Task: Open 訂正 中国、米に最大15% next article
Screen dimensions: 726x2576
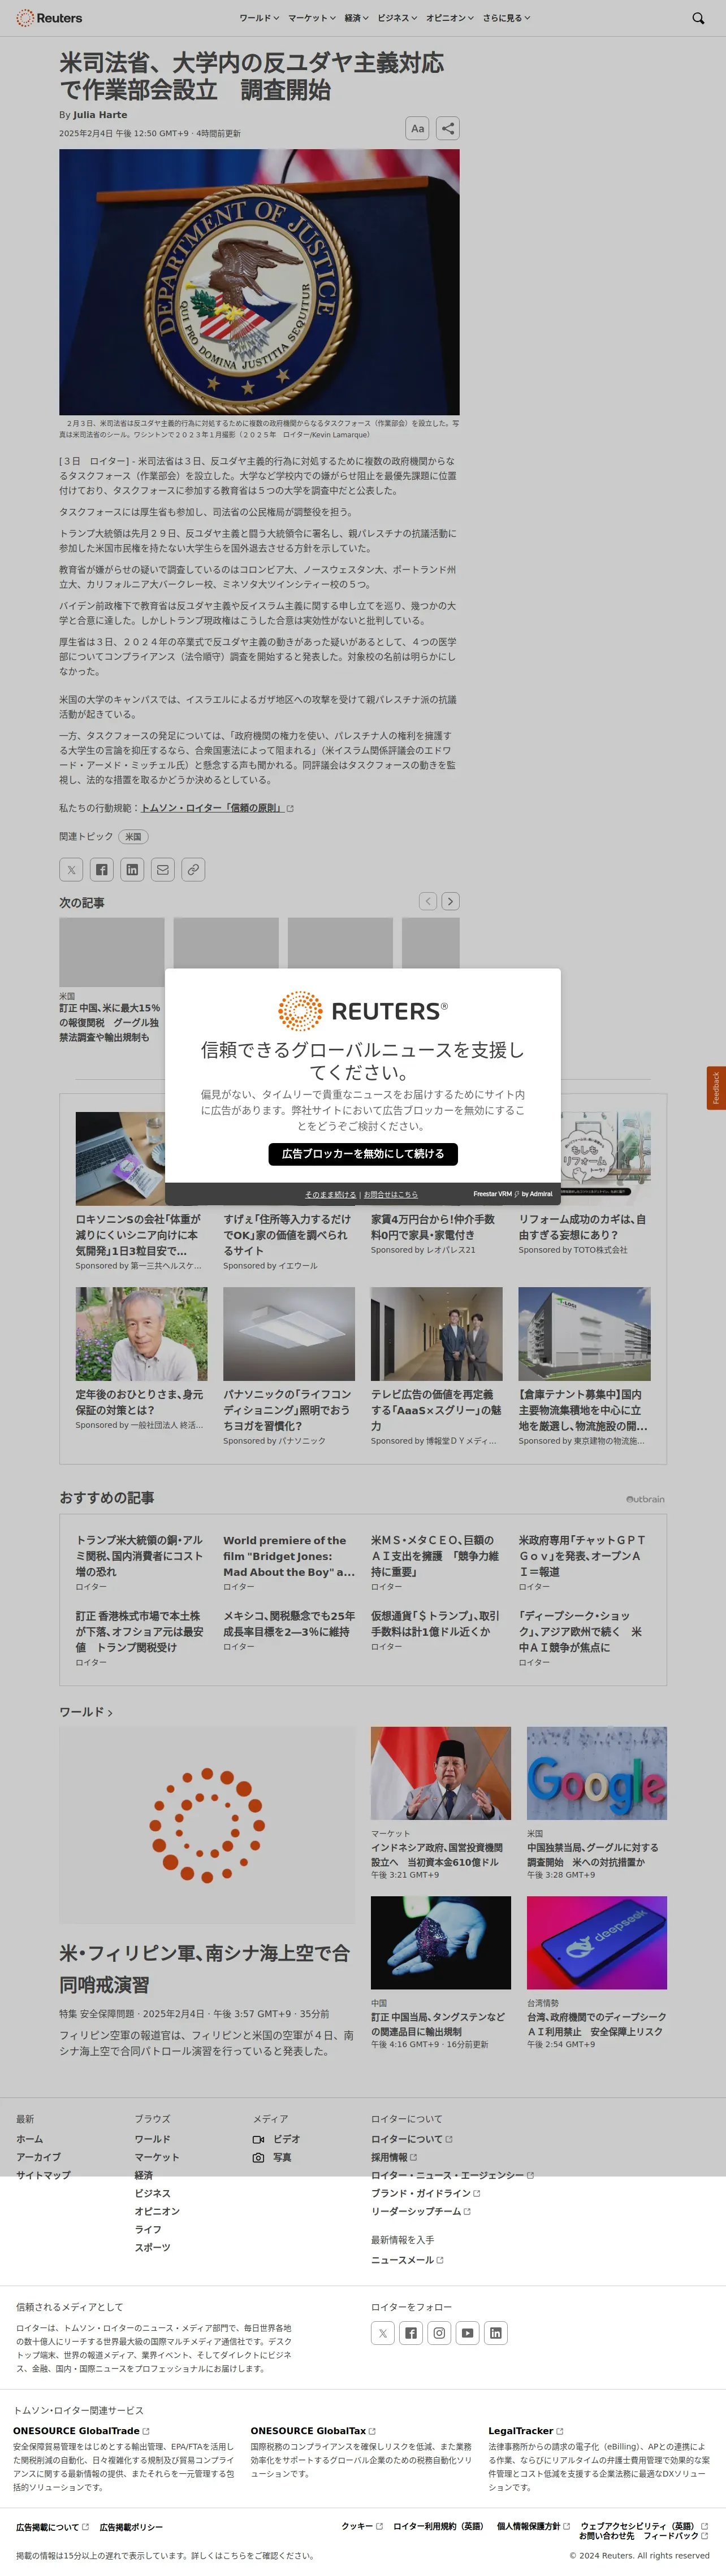Action: click(x=110, y=1022)
